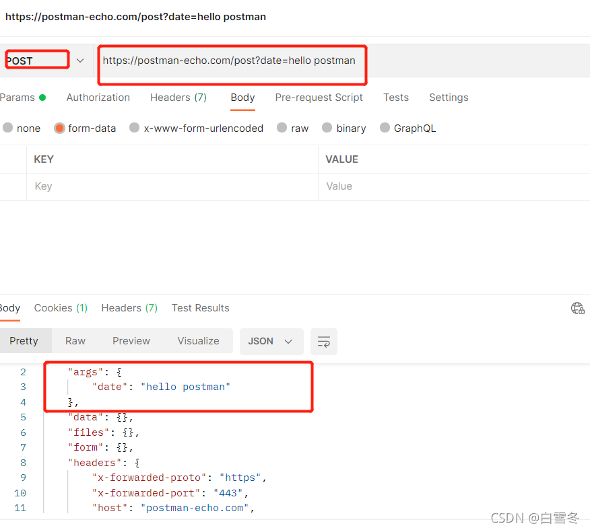Click the "form" line in response

pos(100,447)
